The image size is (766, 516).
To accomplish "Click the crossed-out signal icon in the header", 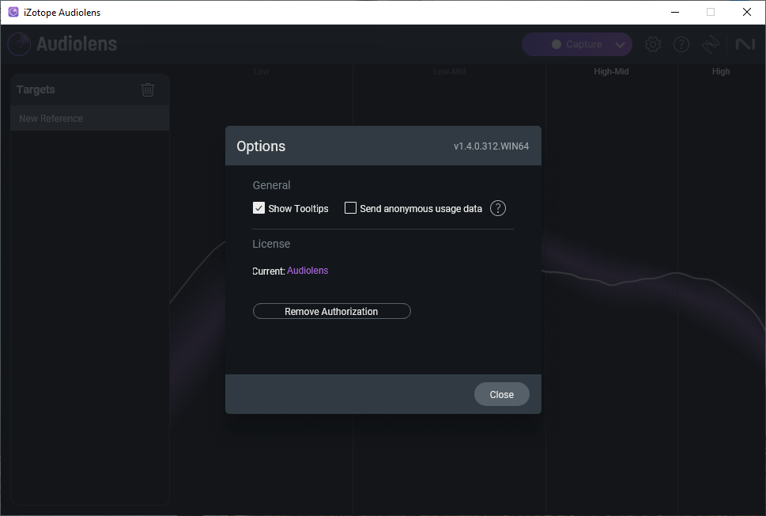I will point(711,44).
